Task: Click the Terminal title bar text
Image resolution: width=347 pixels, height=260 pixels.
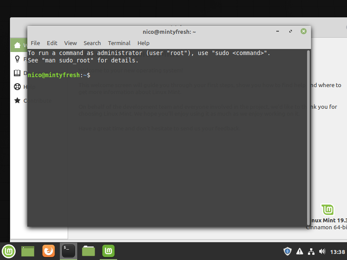Action: coord(169,32)
